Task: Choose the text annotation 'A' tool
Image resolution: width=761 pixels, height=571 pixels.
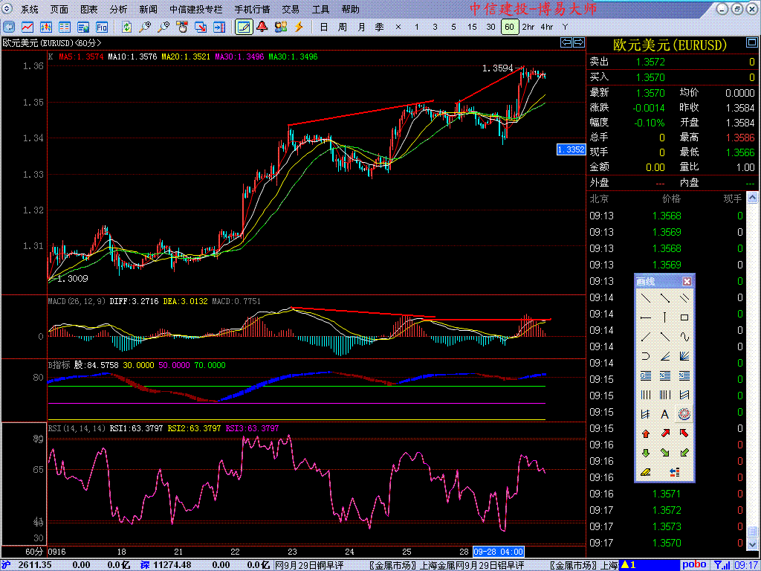Action: 664,414
